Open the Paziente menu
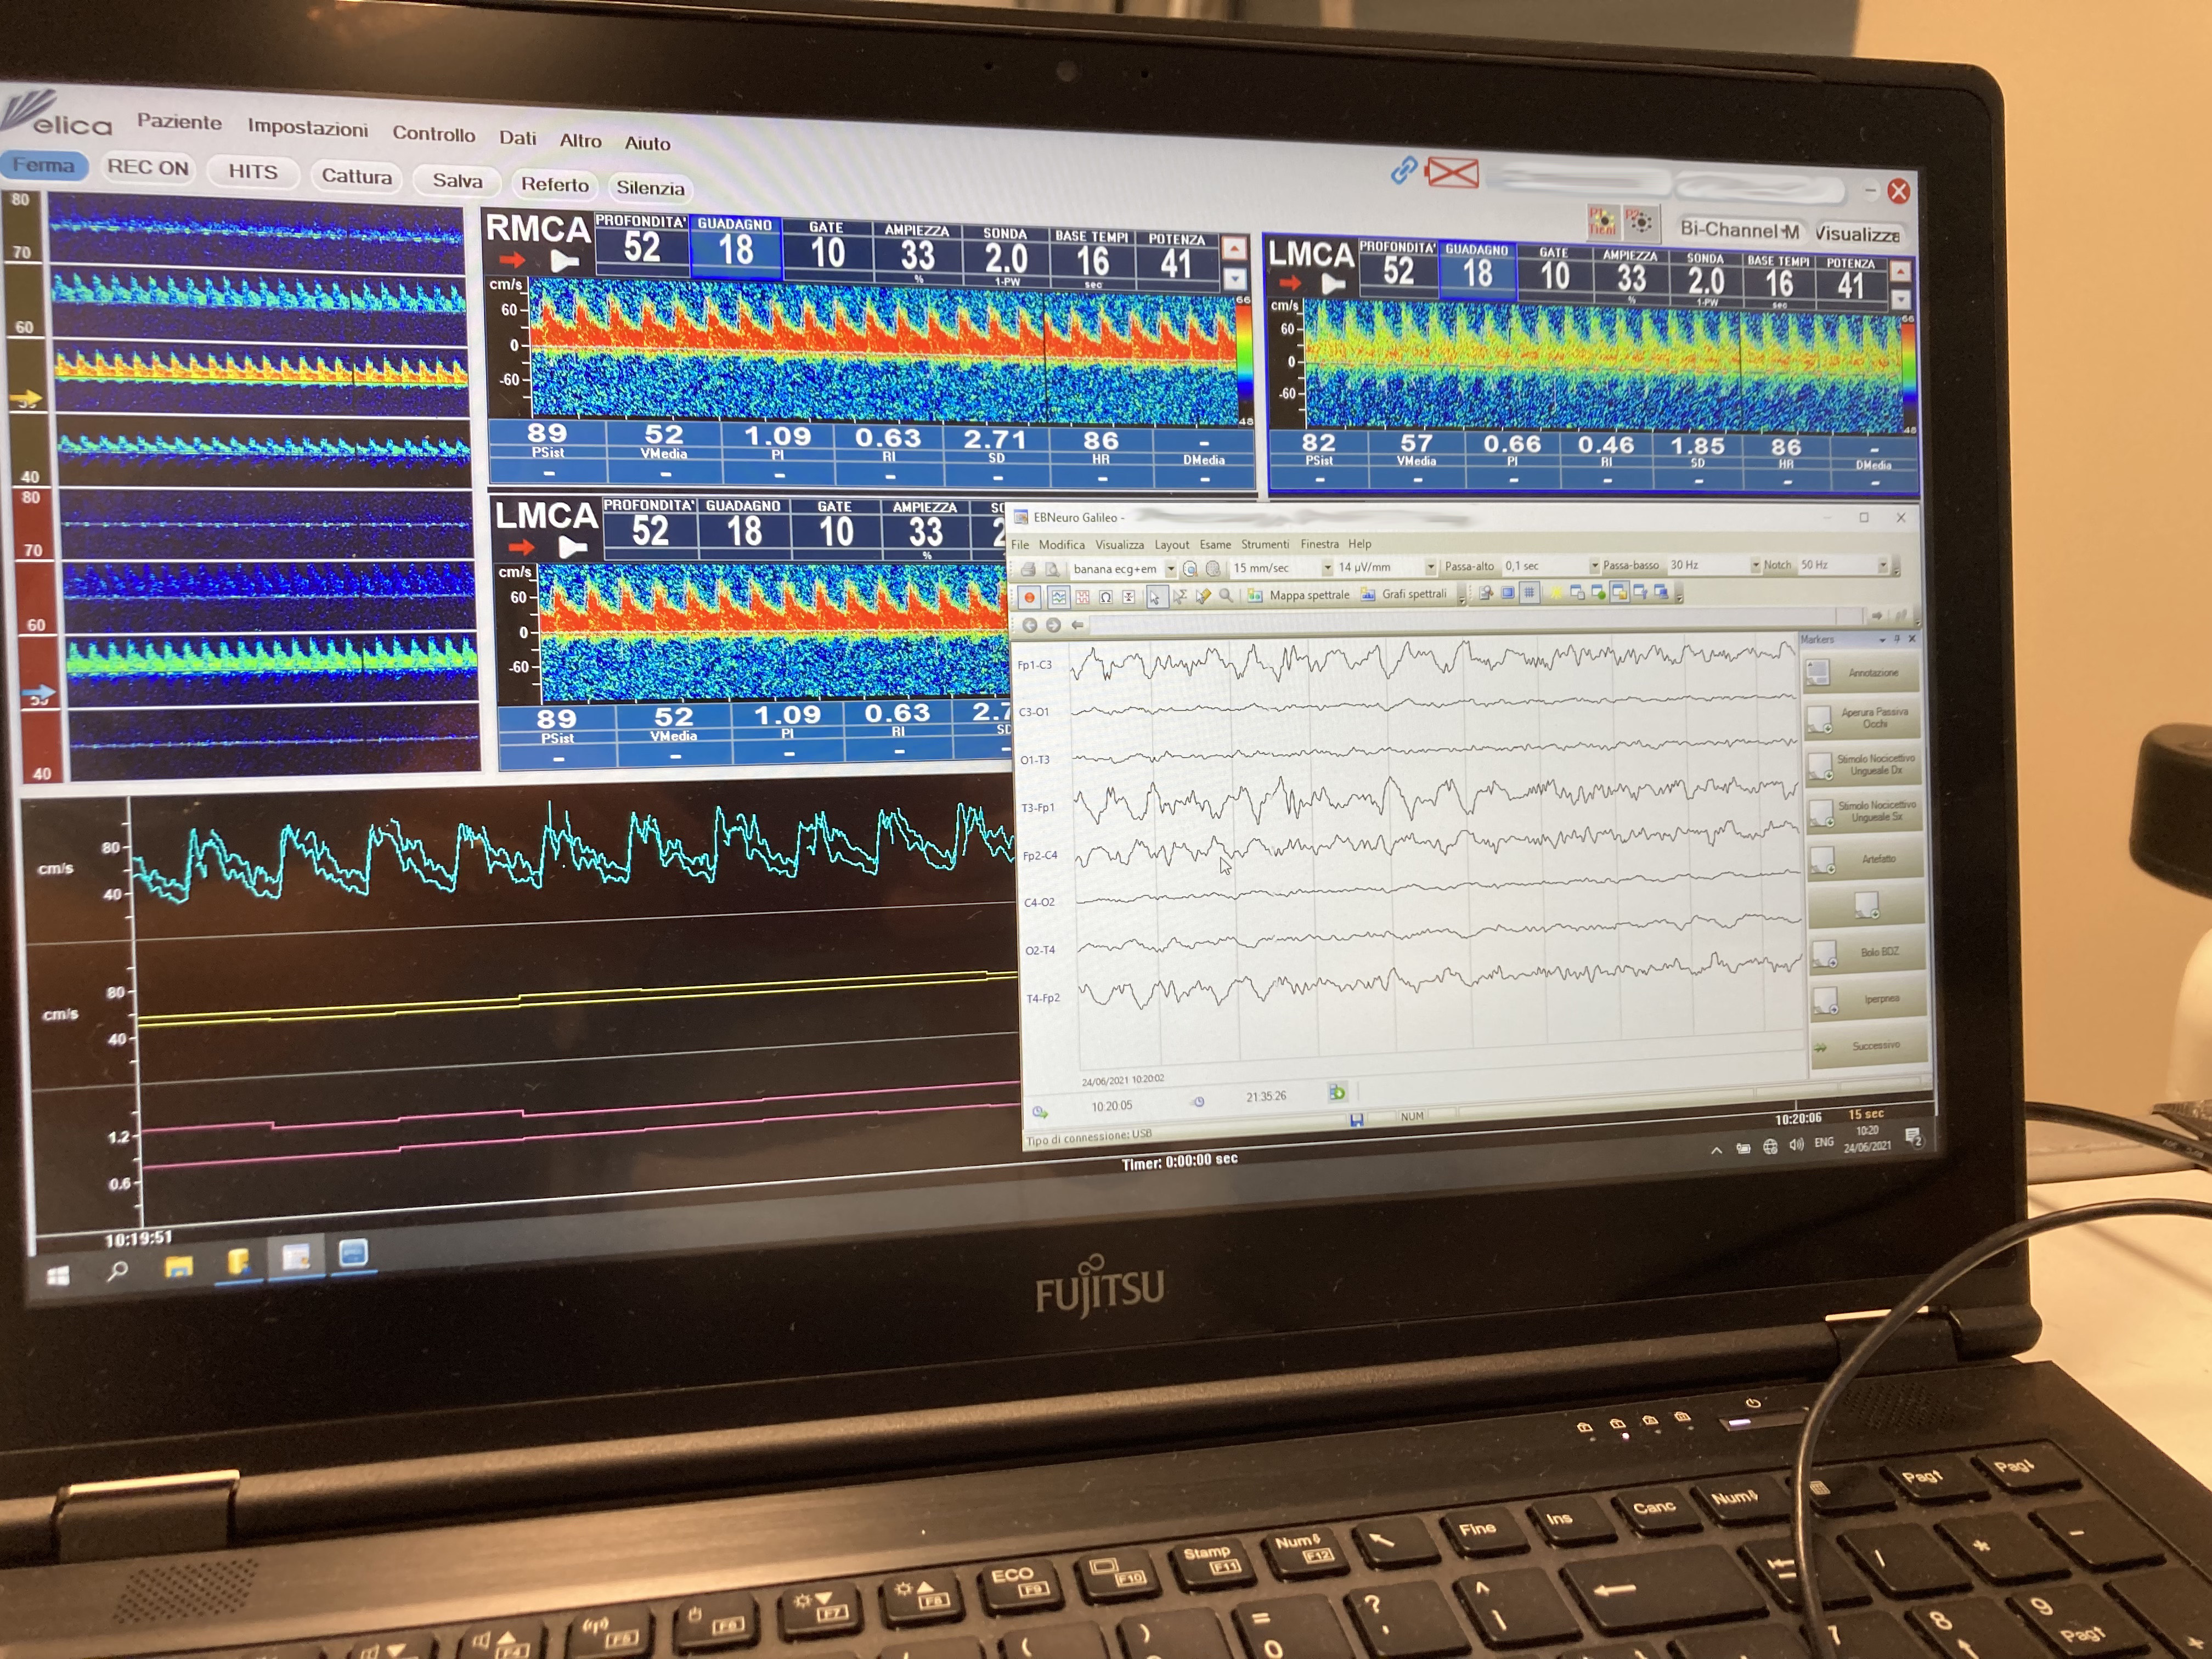 [x=179, y=121]
